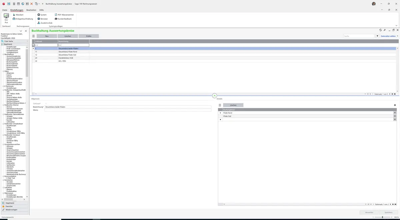Select row IAS / IFRS
Screen dimensions: 400x220
tap(214, 61)
